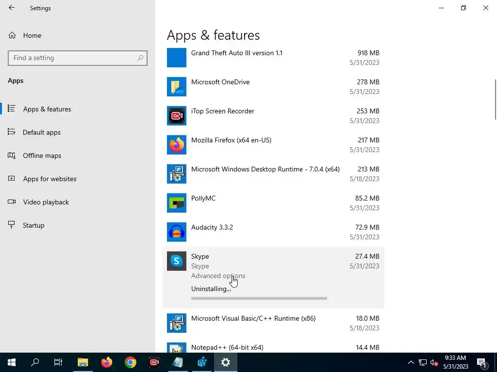Click the 27.4 MB Skype size
The image size is (497, 372).
367,256
